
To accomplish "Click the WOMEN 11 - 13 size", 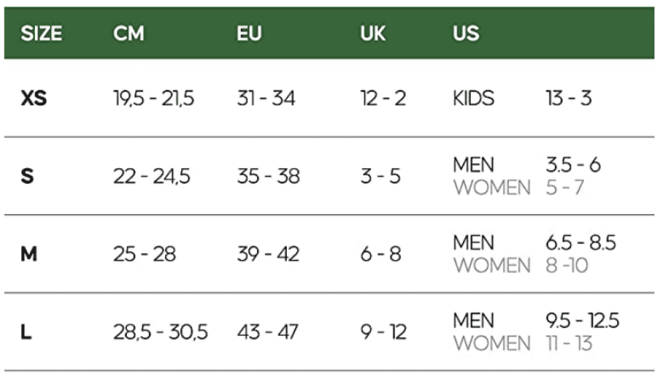I will tap(568, 343).
